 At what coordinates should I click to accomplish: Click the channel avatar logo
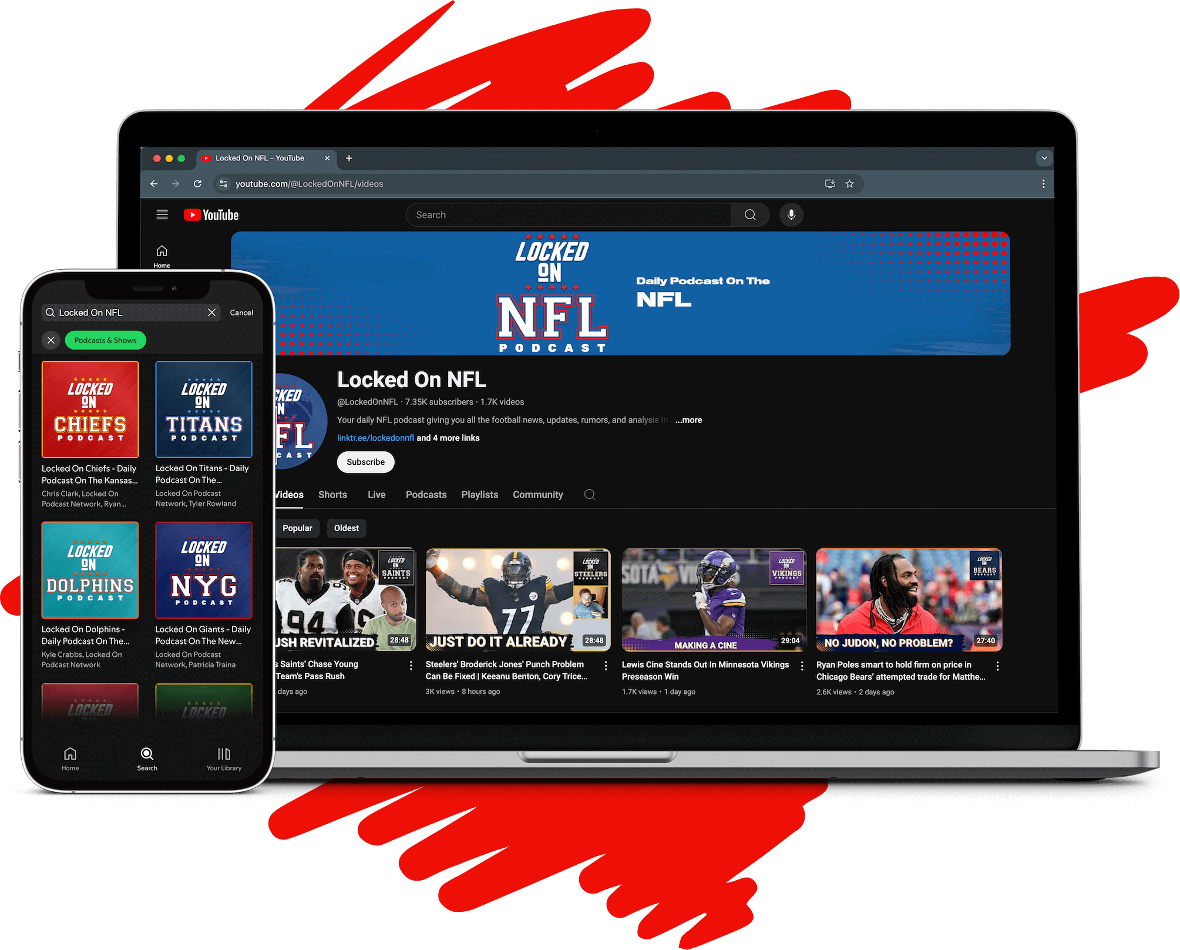point(301,421)
